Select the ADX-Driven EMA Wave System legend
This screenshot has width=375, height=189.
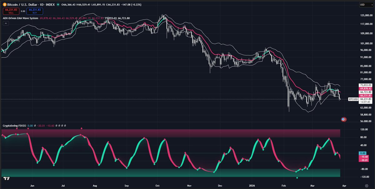[x=20, y=18]
